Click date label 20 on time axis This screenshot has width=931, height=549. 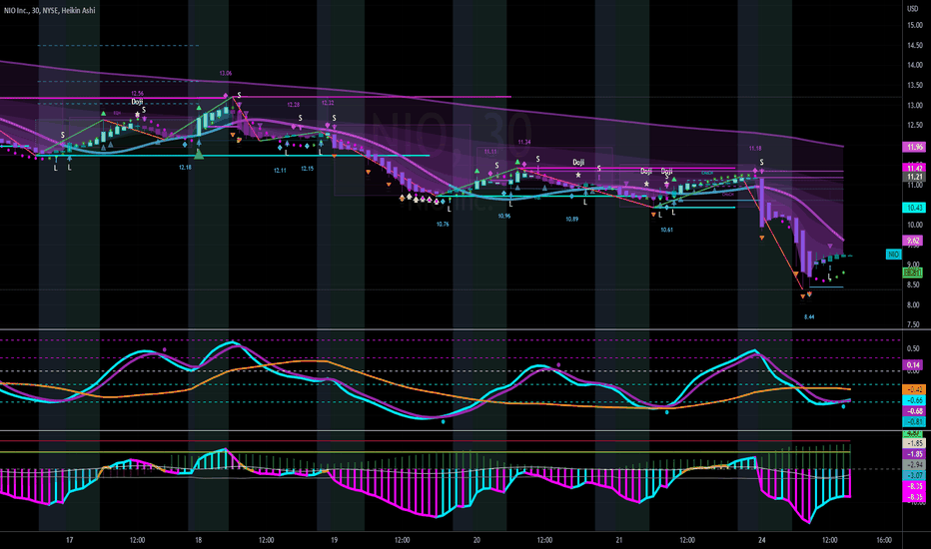click(476, 540)
